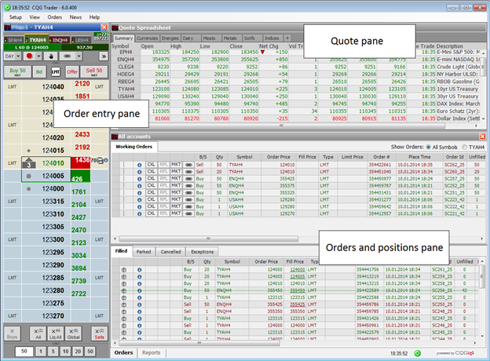Click the info icon for the Buy ENQH4 355325 working order
490x361 pixels.
click(139, 193)
